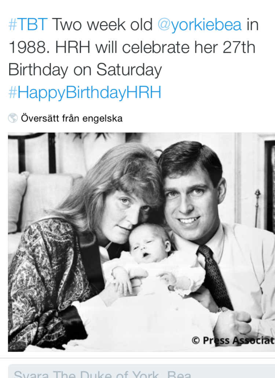275x378 pixels.
Task: Tap the '27th' text in the tweet
Action: click(239, 47)
